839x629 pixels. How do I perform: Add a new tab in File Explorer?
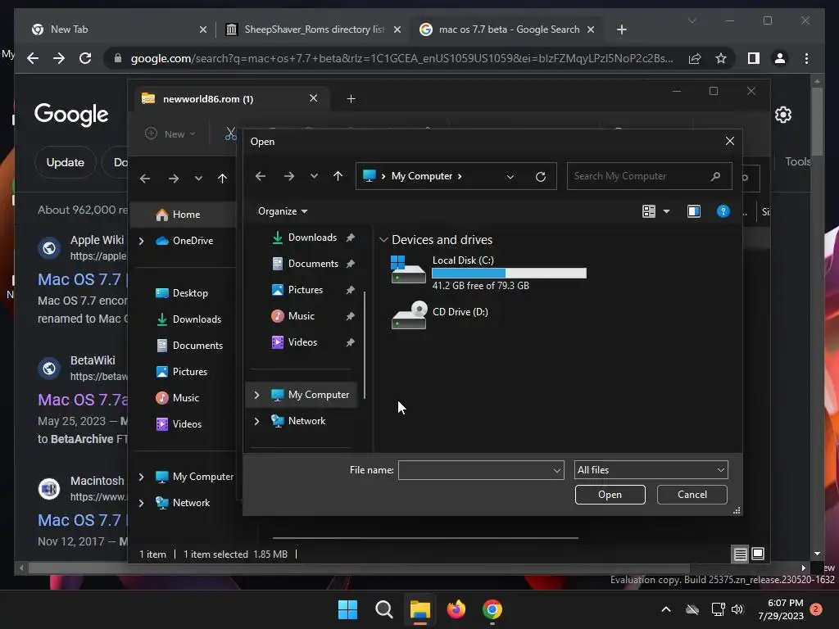pyautogui.click(x=351, y=99)
